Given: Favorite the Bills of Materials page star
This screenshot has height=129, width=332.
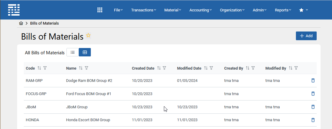Looking at the screenshot, I should point(88,35).
